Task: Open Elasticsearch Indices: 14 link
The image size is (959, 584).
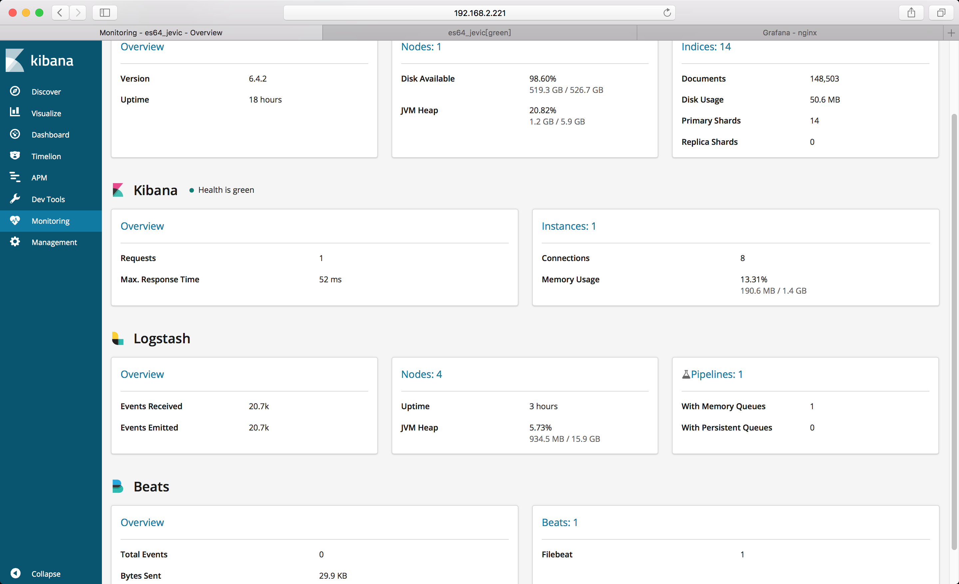Action: point(706,47)
